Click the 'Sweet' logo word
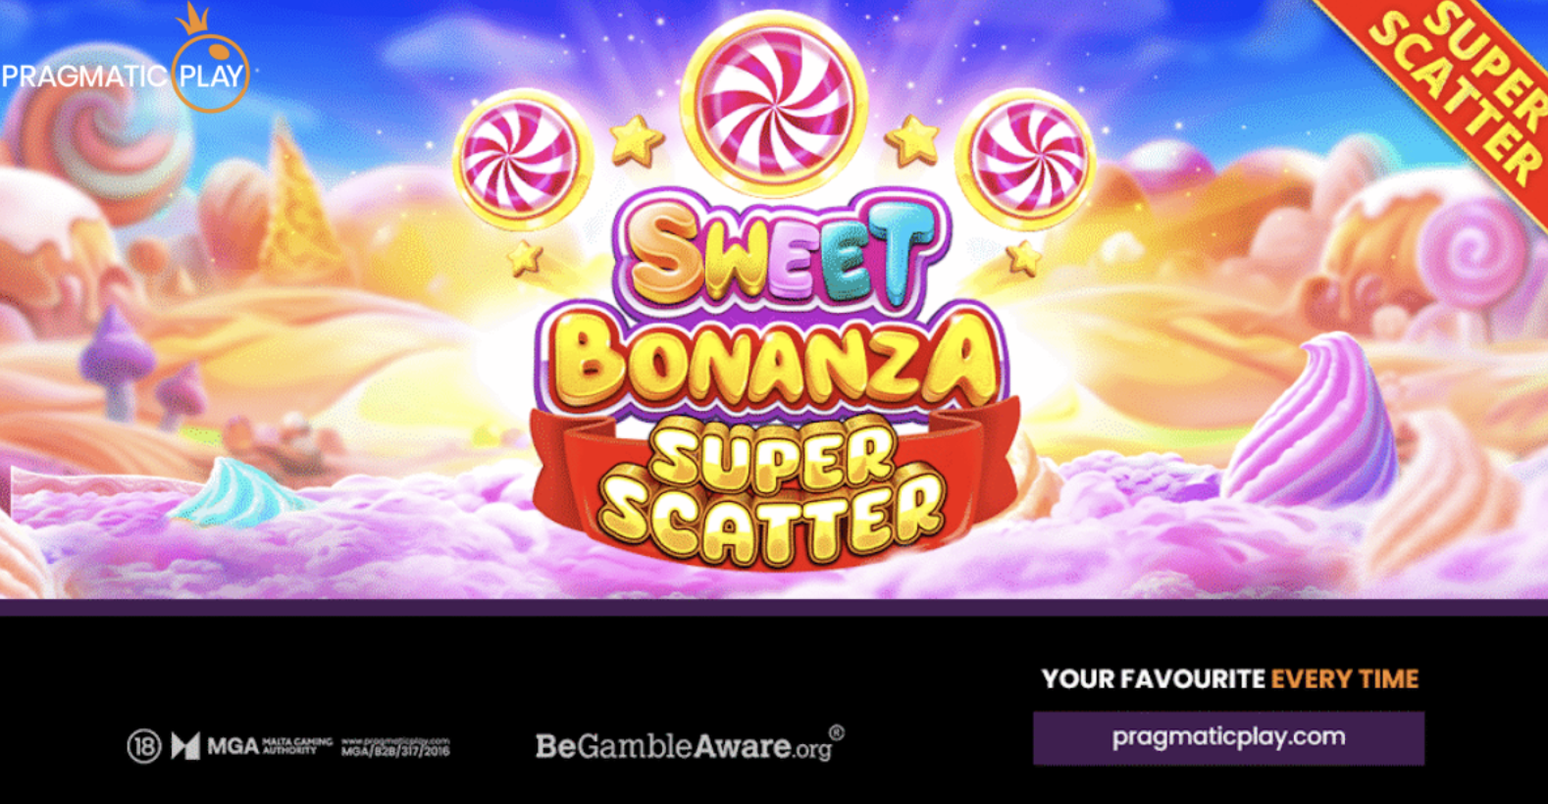The width and height of the screenshot is (1548, 804). point(780,252)
